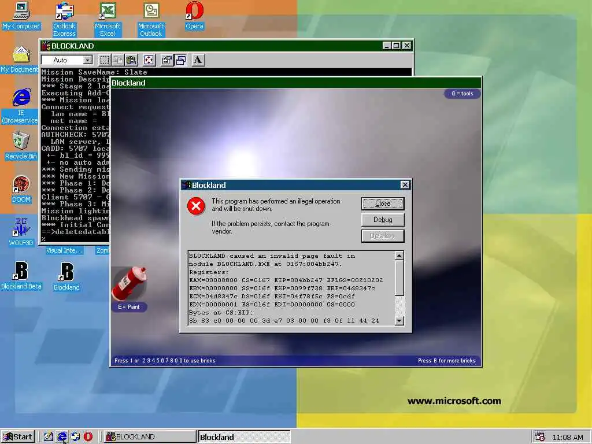Click the error details scrollbar up arrow
Viewport: 592px width, 444px height.
(399, 256)
